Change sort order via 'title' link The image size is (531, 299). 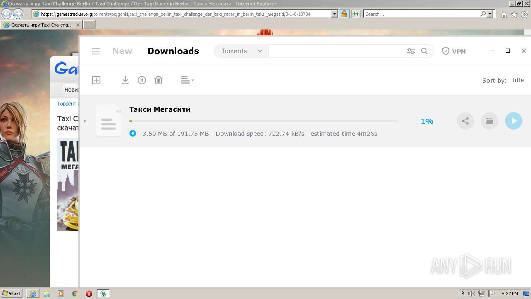point(518,80)
